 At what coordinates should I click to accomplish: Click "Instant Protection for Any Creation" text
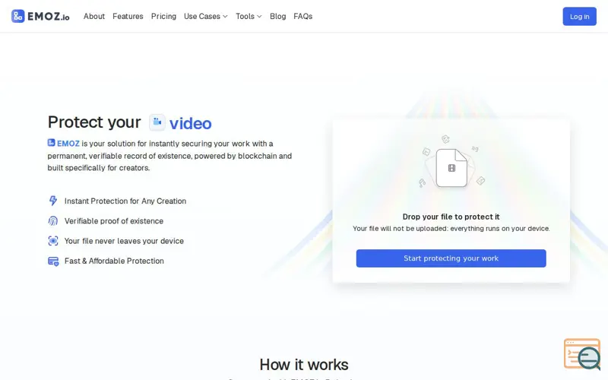[x=125, y=201]
